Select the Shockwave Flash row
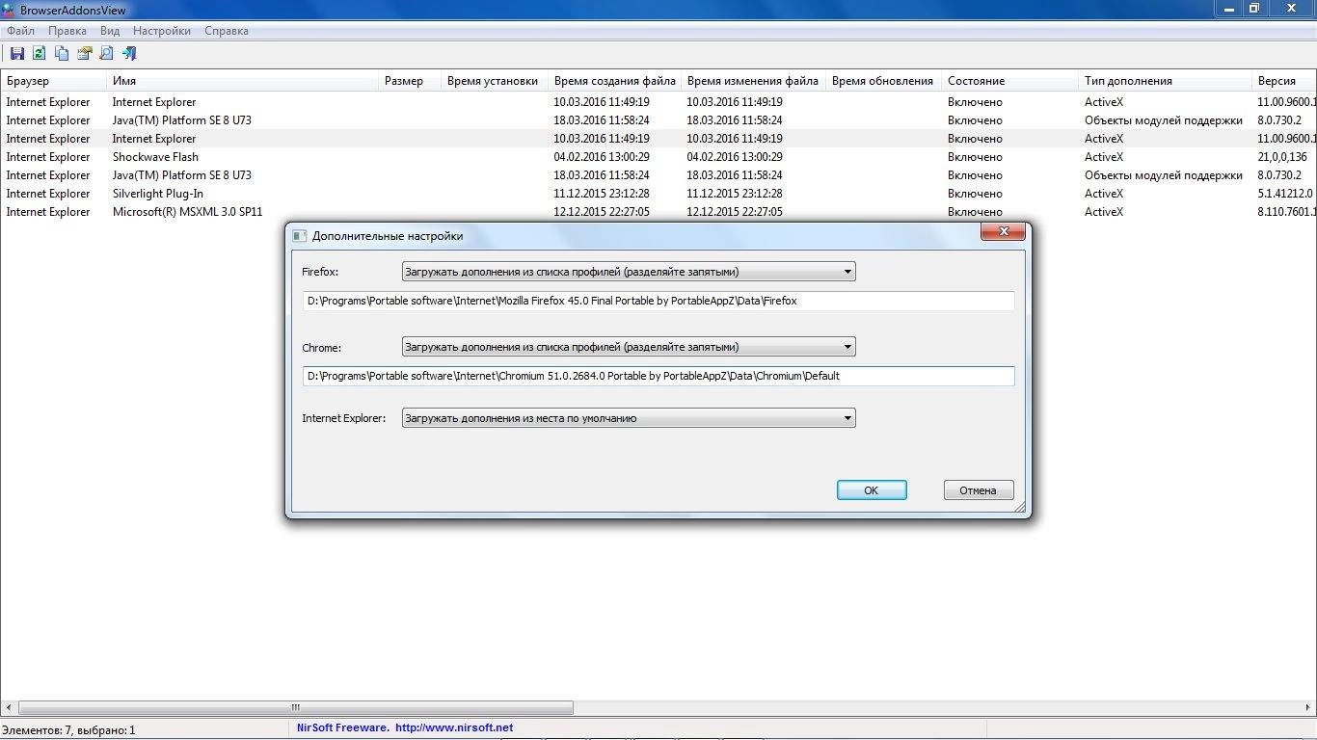This screenshot has height=740, width=1317. [658, 157]
